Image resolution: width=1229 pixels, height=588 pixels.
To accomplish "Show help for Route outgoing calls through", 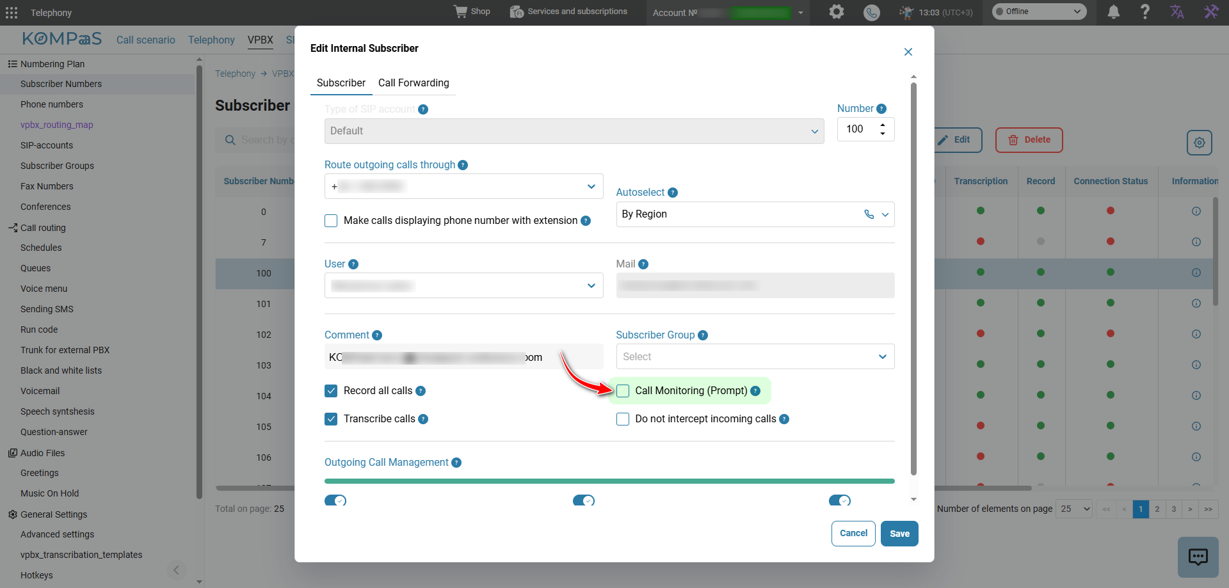I will 463,165.
